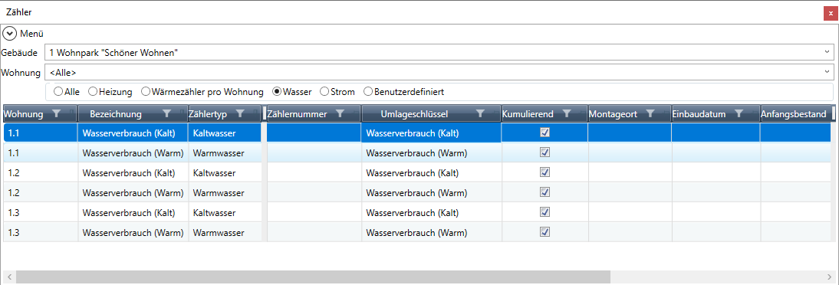Select Wohnung cell of 1.1 Warmwasser row
This screenshot has width=839, height=285.
tap(41, 153)
